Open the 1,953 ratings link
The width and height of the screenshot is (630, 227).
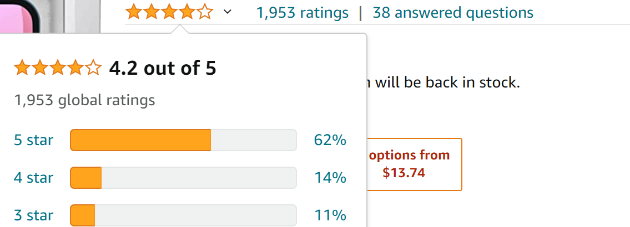tap(302, 13)
